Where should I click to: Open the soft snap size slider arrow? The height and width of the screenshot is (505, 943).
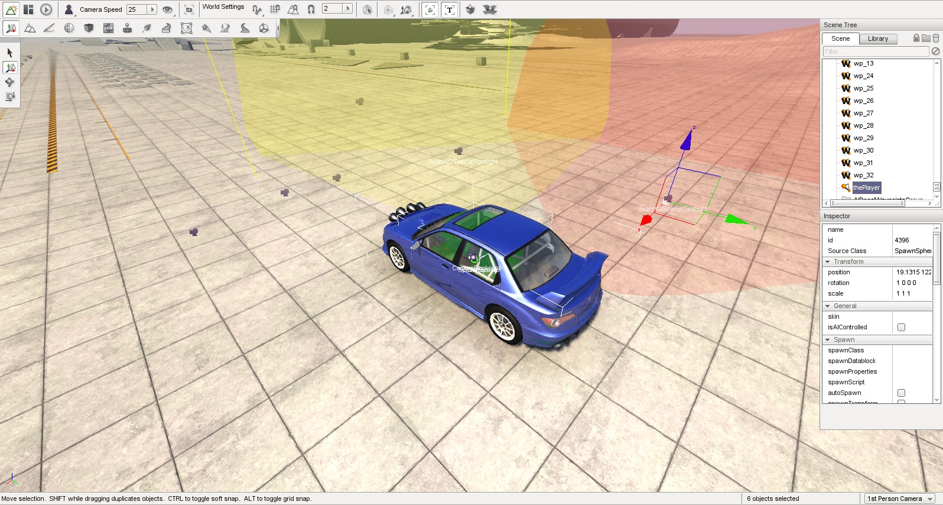point(348,9)
